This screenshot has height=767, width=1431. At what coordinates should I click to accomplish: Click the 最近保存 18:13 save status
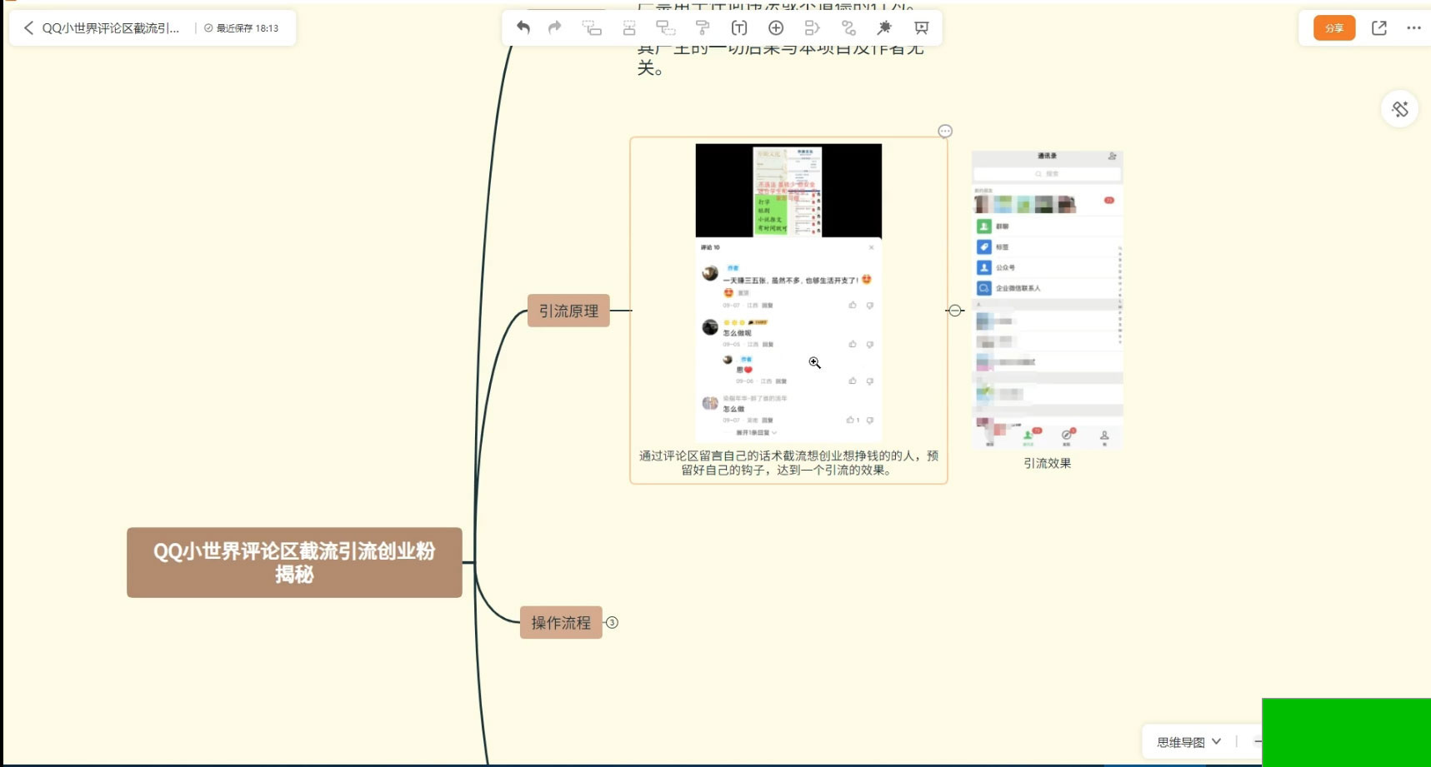click(242, 28)
